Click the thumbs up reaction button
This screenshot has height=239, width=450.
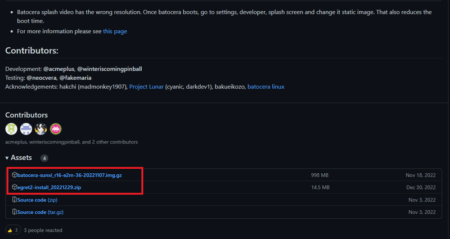pyautogui.click(x=13, y=230)
